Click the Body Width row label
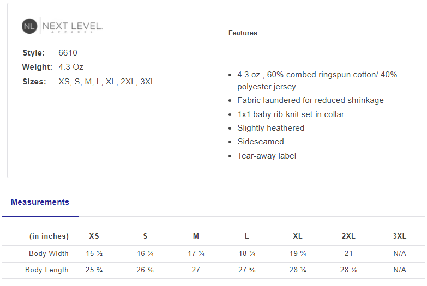427x286 pixels. coord(49,253)
